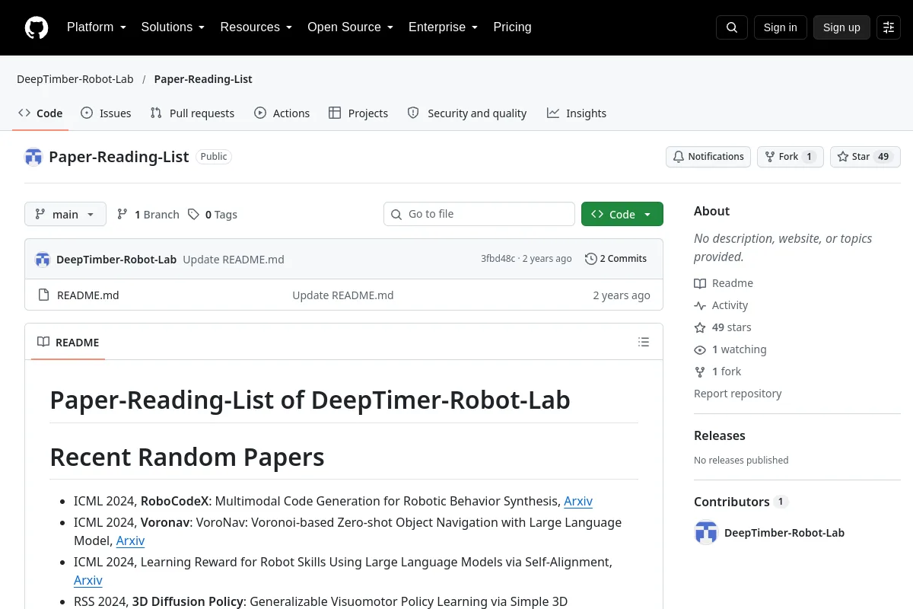Screen dimensions: 913x609
Task: Open the 2 Commits history
Action: click(x=616, y=259)
